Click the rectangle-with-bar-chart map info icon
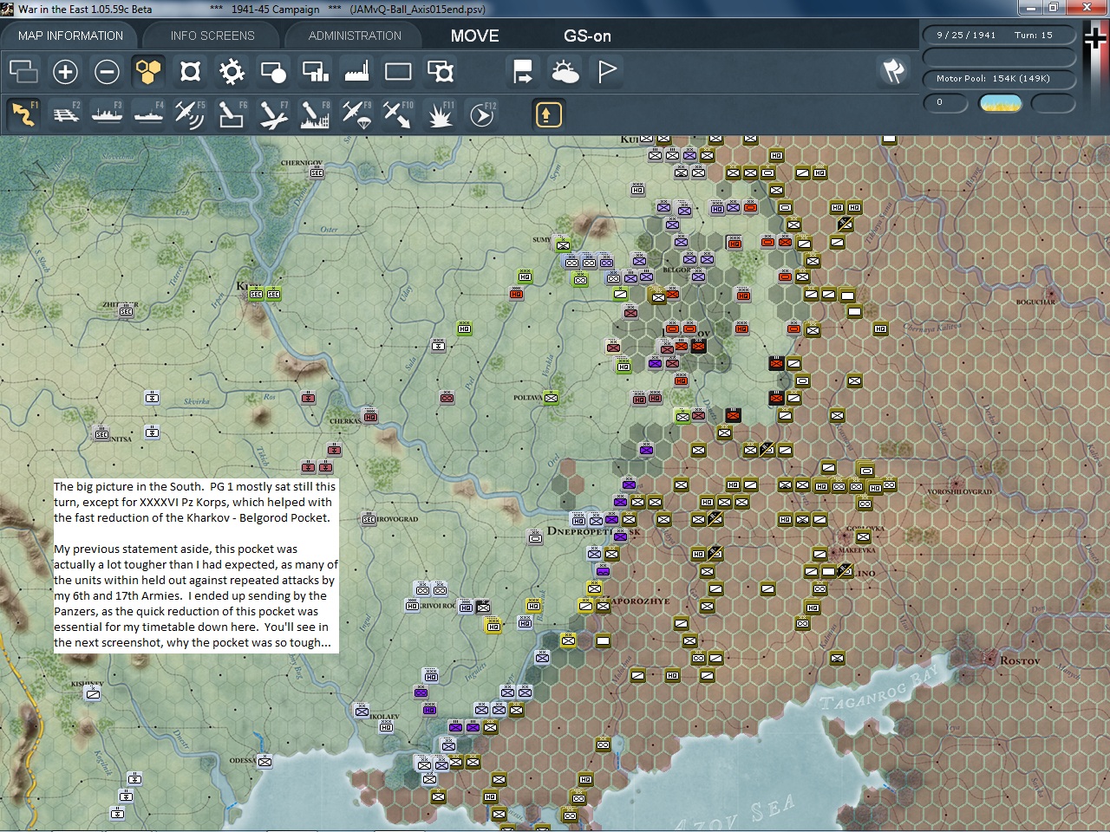The image size is (1110, 832). (x=315, y=71)
